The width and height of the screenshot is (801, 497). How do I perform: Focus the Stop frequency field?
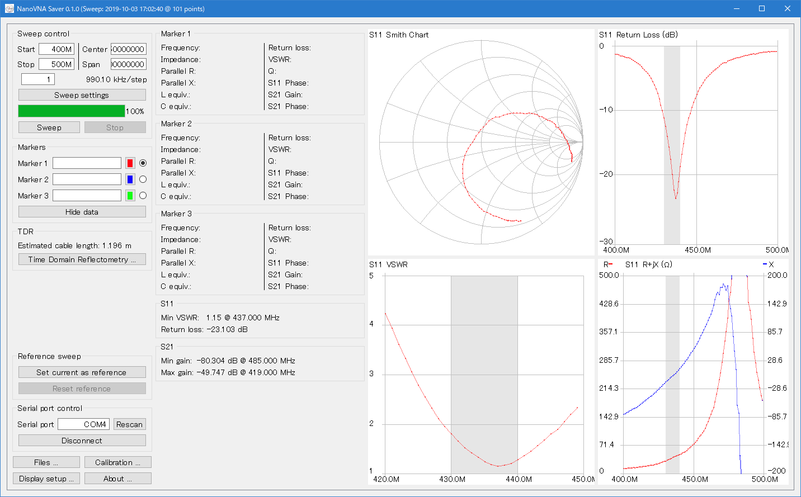56,64
